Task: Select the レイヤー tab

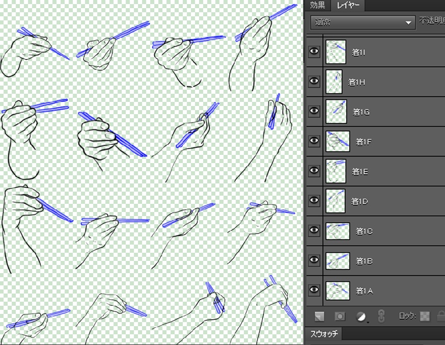Action: 348,6
